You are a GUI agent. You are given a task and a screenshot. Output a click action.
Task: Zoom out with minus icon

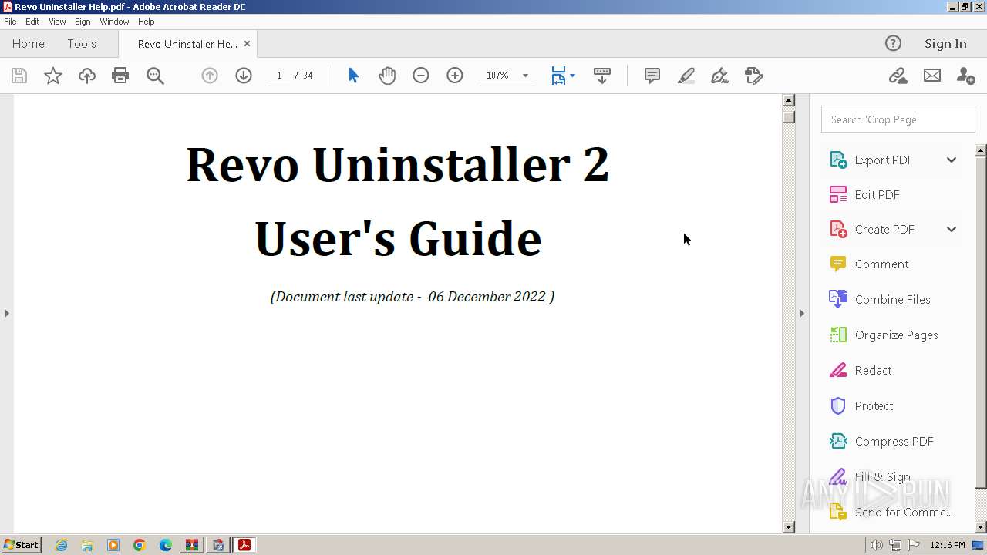[x=421, y=76]
